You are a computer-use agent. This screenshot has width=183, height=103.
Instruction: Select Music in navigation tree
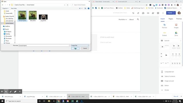[x=6, y=41]
